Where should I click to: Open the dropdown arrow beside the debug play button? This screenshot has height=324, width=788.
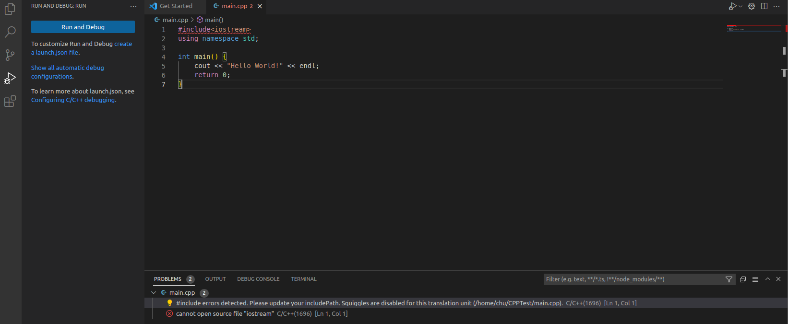pos(740,6)
